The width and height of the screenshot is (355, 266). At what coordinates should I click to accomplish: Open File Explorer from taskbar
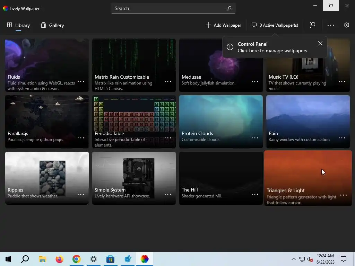click(42, 259)
